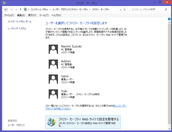Open the 編集(E) menu
Screen dimensions: 172x132
(x=21, y=15)
